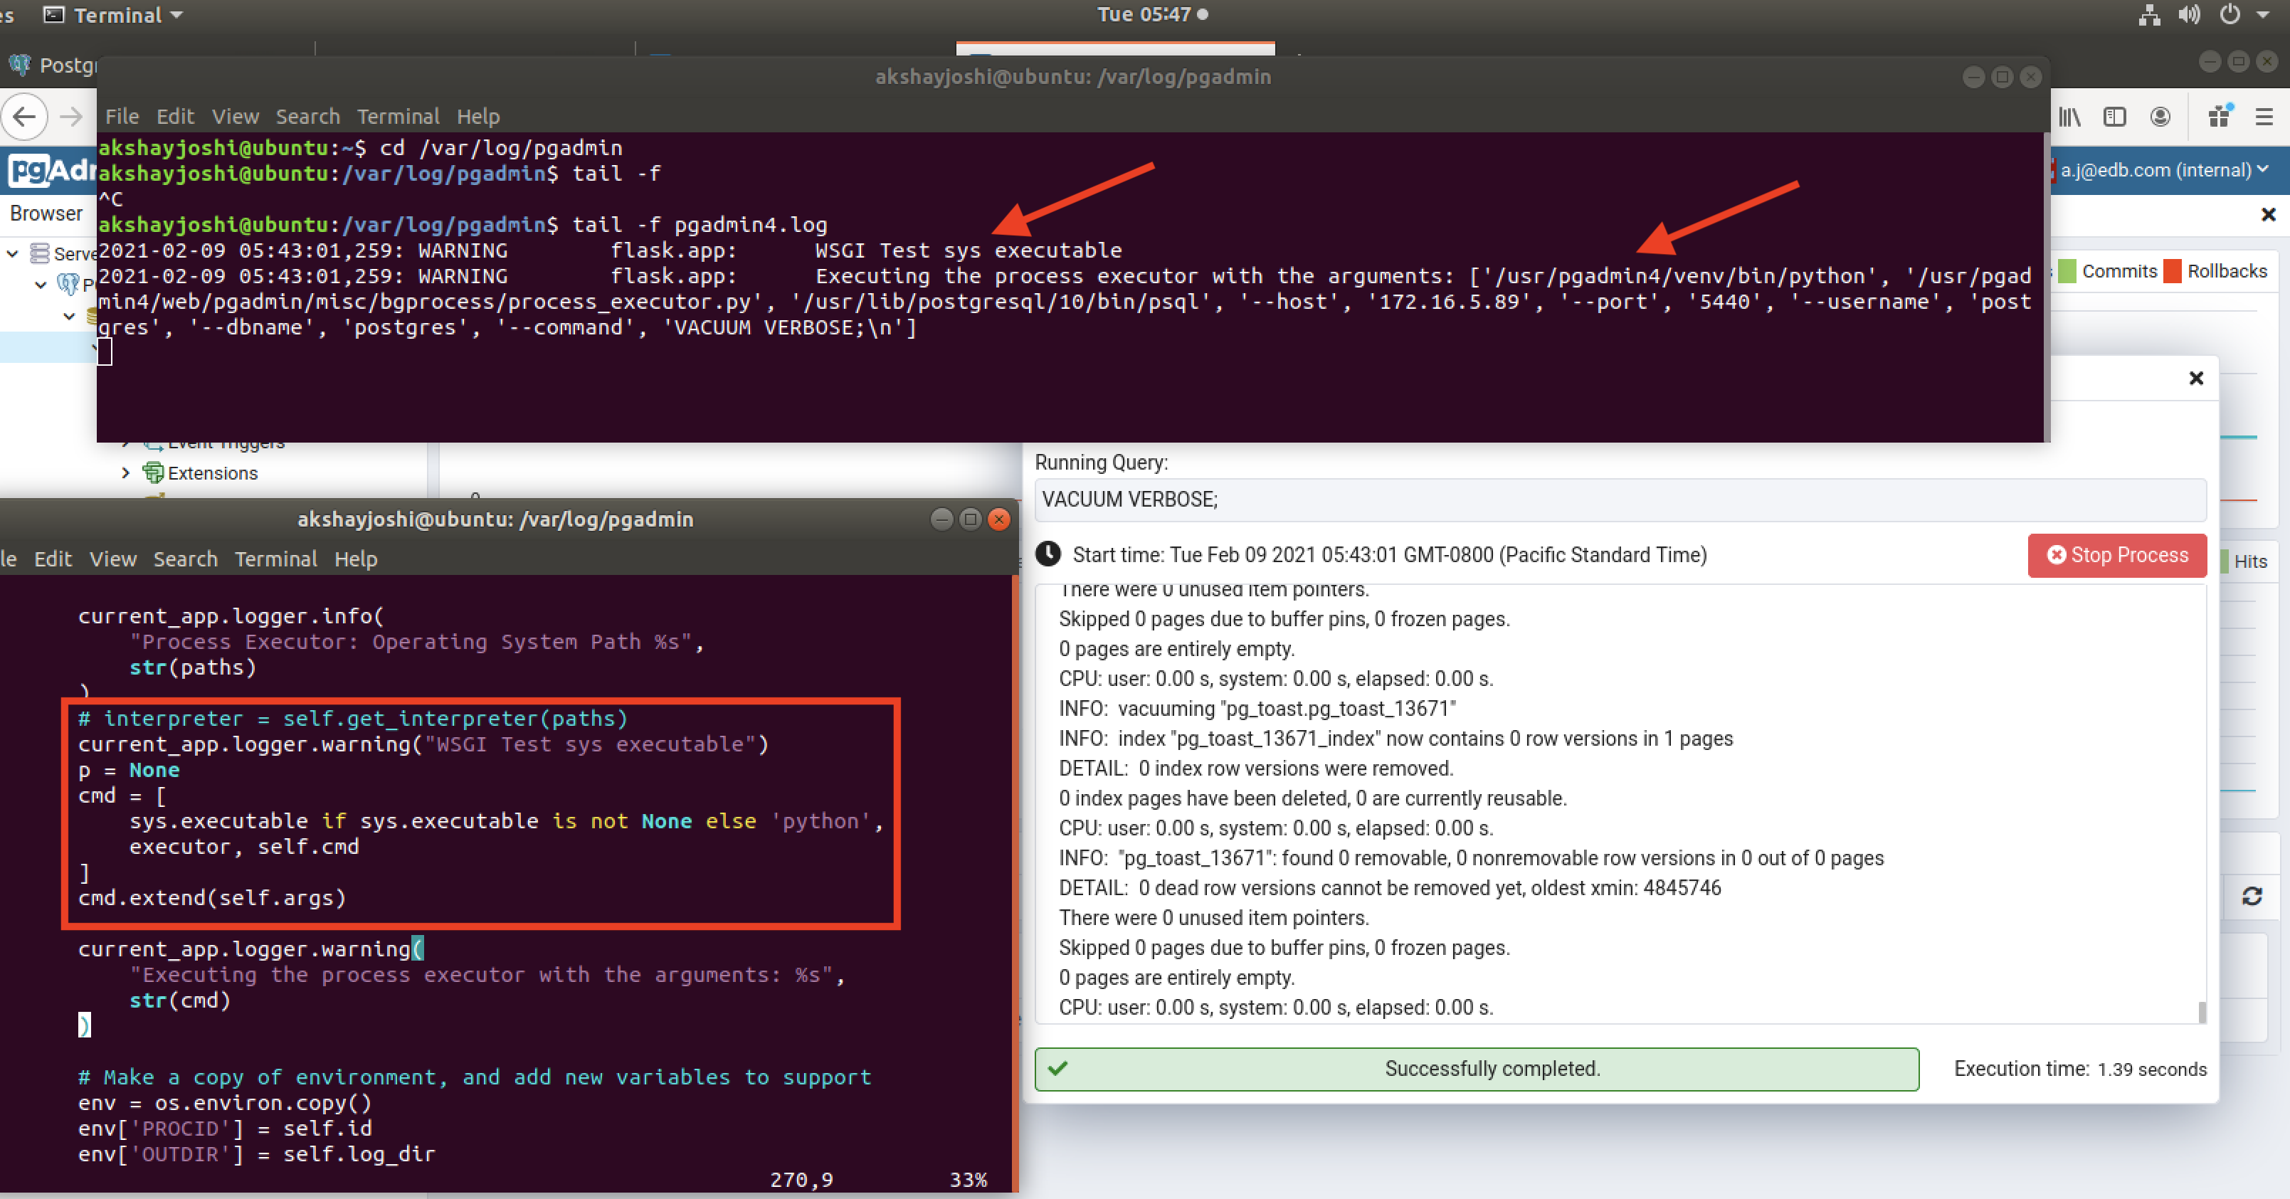Close the process watcher dialog

[2196, 378]
